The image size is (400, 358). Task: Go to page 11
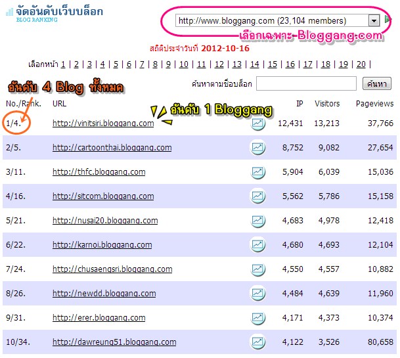(x=201, y=64)
